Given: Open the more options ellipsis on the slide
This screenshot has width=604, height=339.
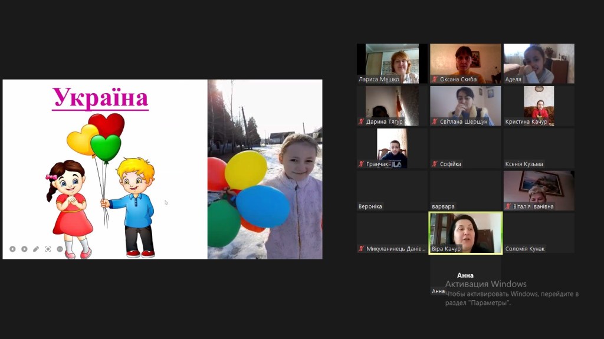Looking at the screenshot, I should click(60, 249).
